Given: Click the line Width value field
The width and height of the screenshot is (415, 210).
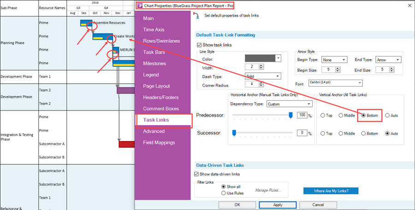Looking at the screenshot, I should pos(252,67).
